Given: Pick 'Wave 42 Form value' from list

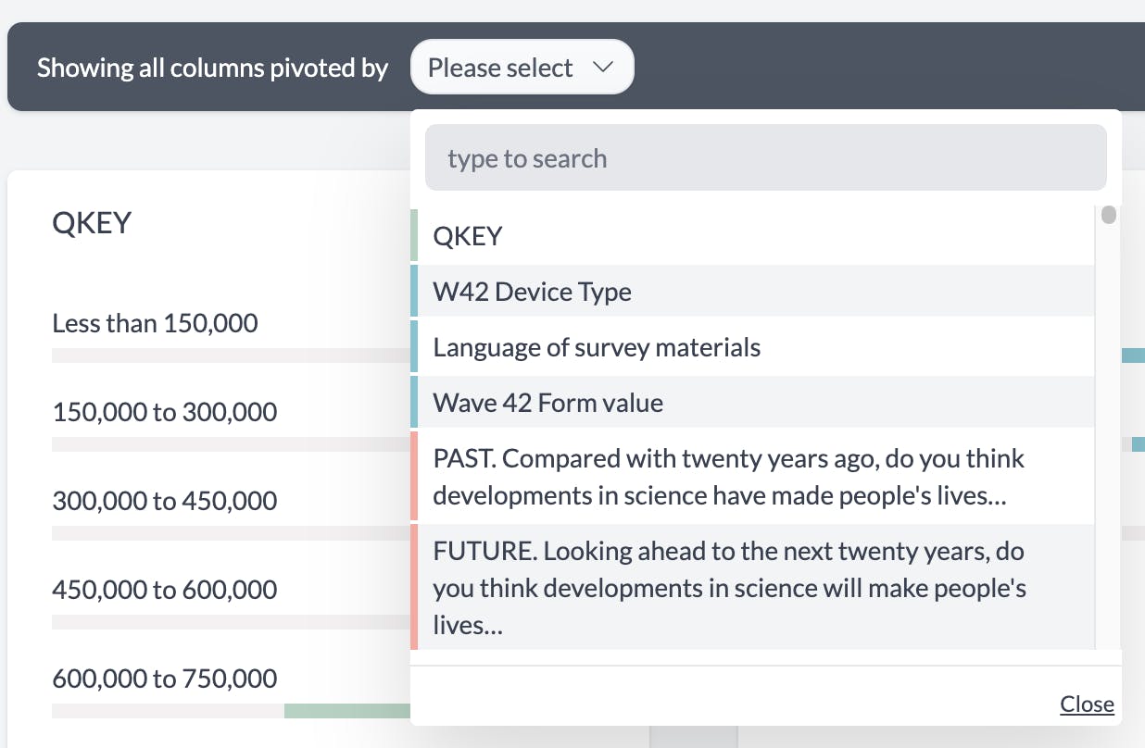Looking at the screenshot, I should point(547,402).
